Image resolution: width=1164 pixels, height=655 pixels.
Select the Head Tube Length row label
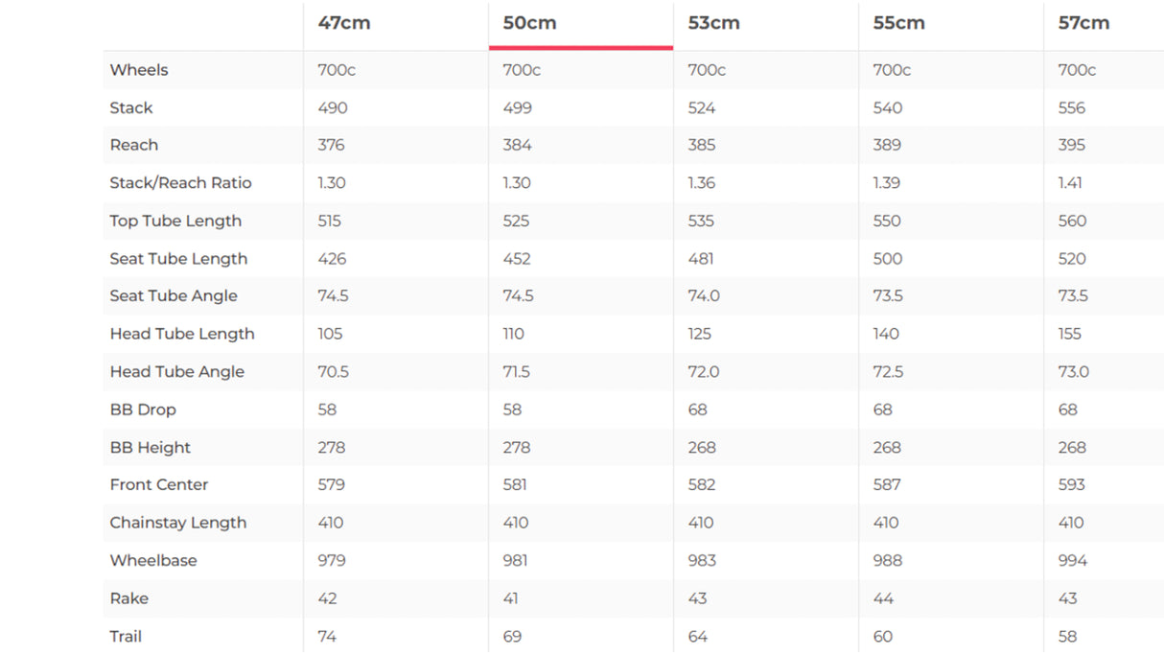[x=182, y=334]
